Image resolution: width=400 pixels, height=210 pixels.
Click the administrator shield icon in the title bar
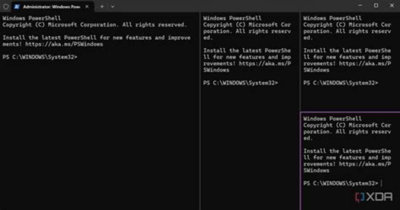(x=6, y=7)
